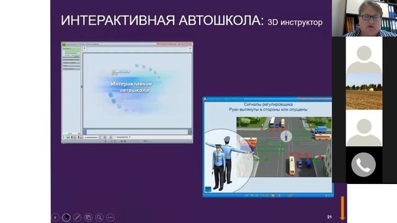Screen dimensions: 397x223
Task: Select the lower blank avatar participant tile
Action: coord(364,128)
